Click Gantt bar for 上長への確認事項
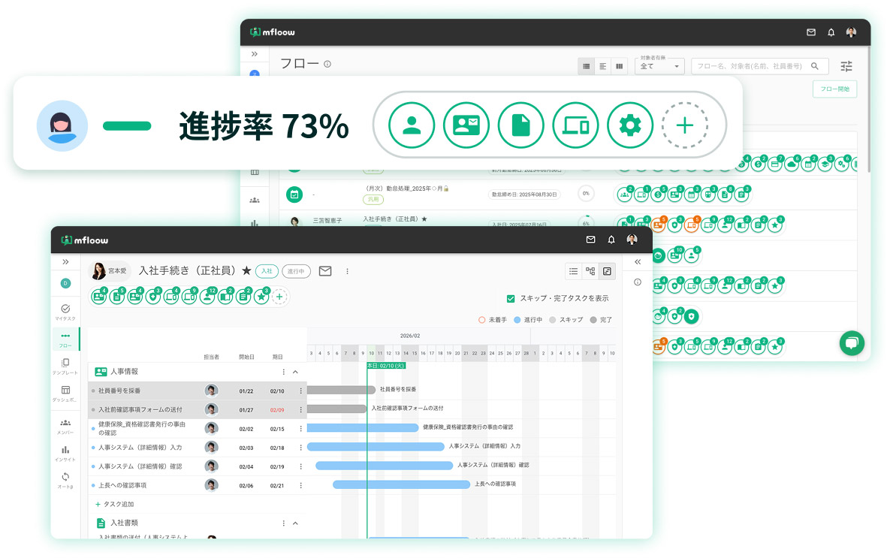The image size is (890, 558). pyautogui.click(x=401, y=484)
